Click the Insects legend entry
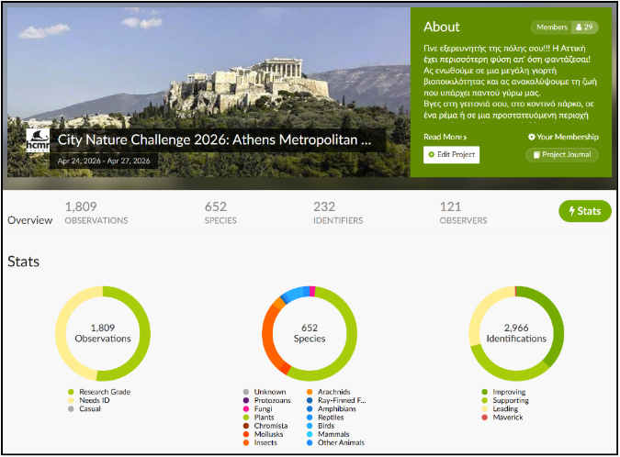This screenshot has width=620, height=457. 260,443
